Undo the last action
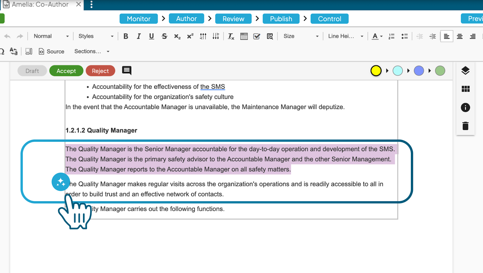 click(x=7, y=36)
